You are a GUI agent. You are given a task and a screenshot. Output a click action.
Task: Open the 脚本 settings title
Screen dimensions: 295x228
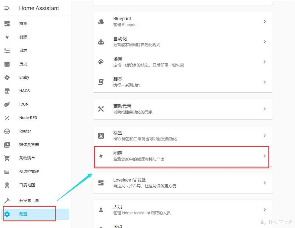117,79
